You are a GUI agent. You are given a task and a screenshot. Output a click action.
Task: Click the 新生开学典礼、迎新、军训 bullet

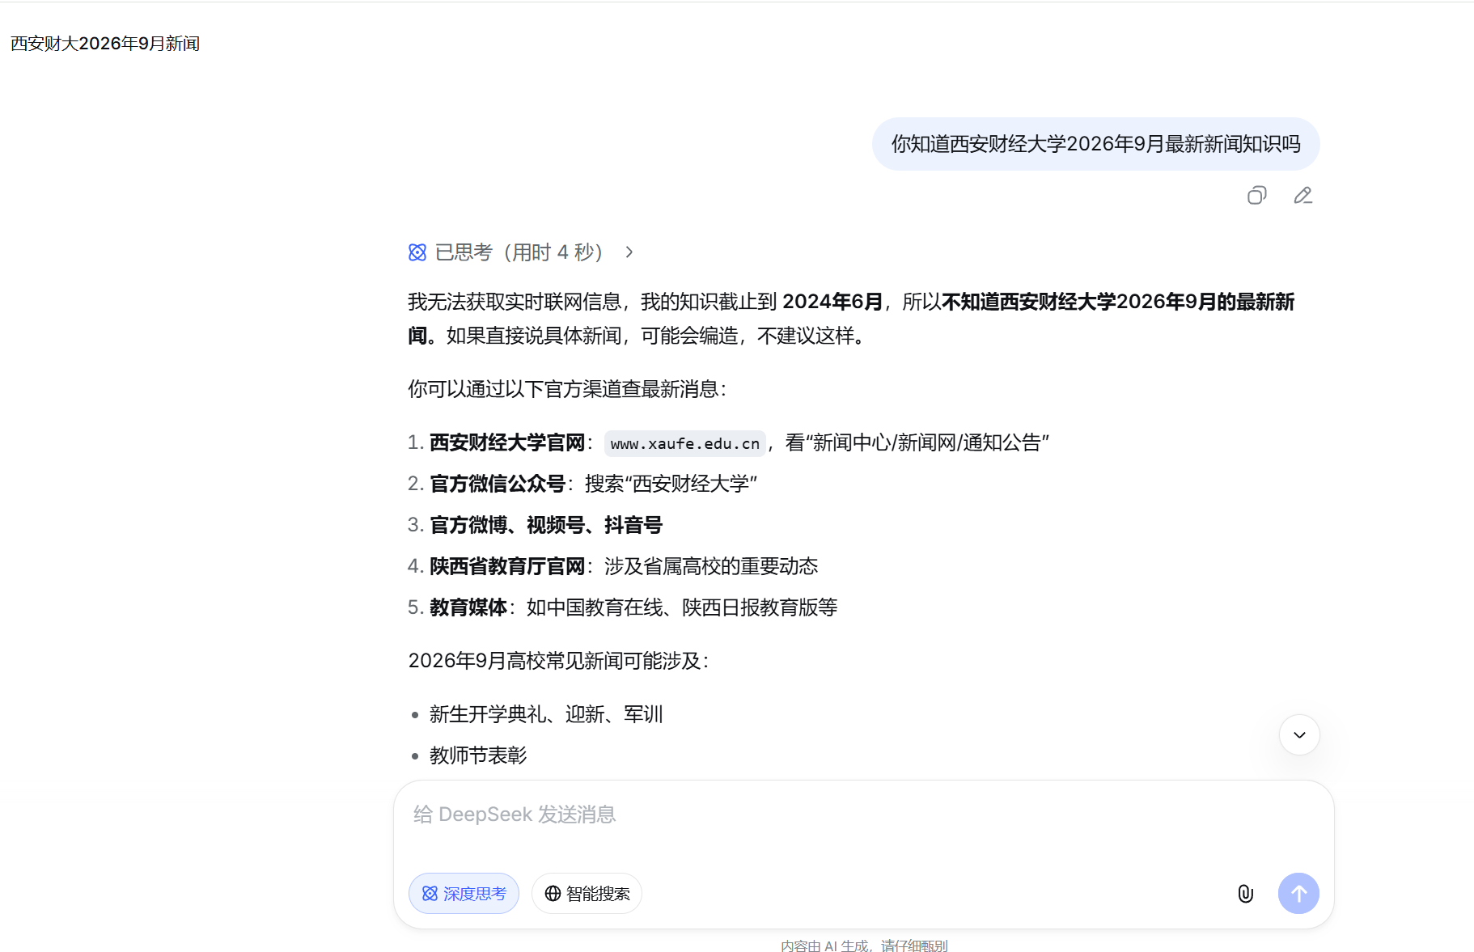[x=546, y=714]
